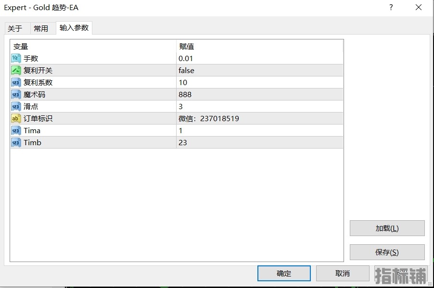Click the integer icon beside Tima
434x288 pixels.
[x=16, y=131]
